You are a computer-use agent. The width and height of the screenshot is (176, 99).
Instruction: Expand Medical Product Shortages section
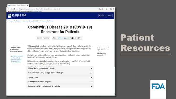pyautogui.click(x=60, y=73)
